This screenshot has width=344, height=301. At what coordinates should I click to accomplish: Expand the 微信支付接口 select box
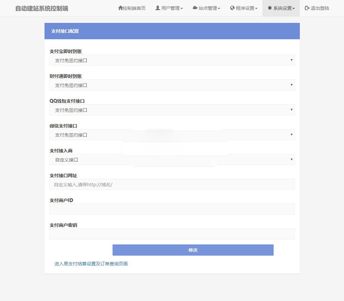click(x=172, y=135)
